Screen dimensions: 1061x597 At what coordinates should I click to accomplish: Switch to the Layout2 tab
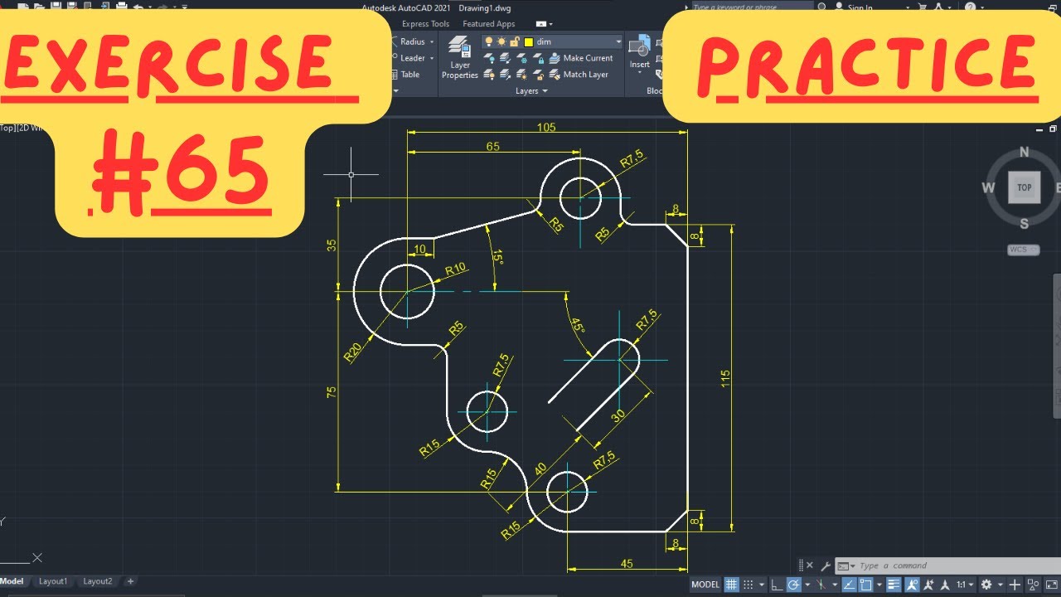pos(97,581)
